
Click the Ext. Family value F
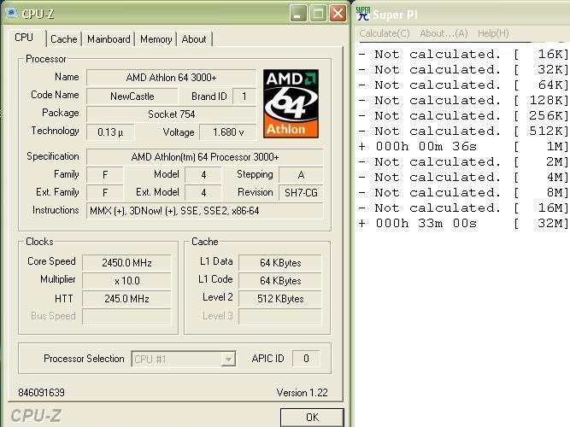105,193
